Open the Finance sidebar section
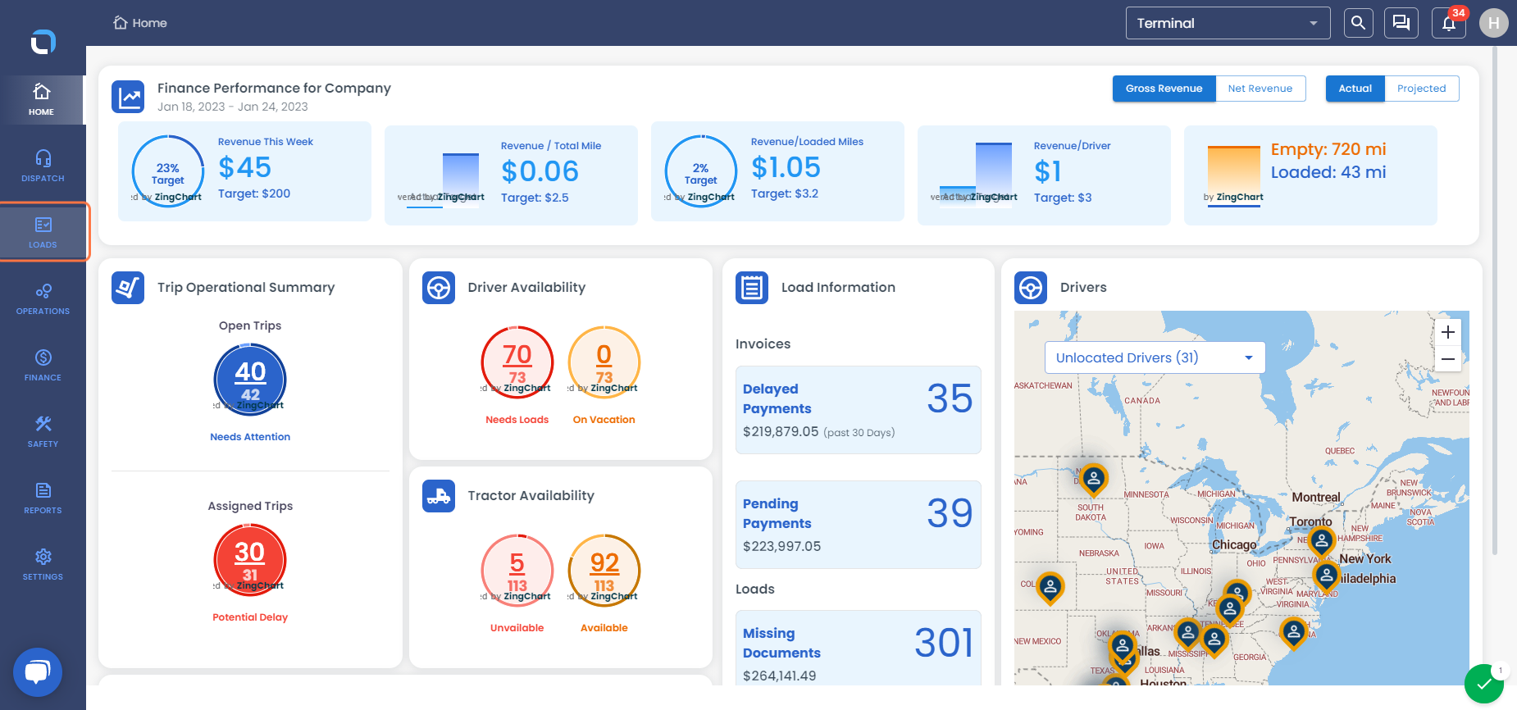1517x710 pixels. pos(43,365)
